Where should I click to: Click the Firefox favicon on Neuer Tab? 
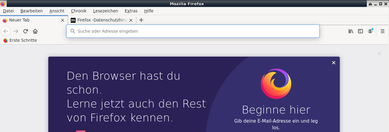5,20
